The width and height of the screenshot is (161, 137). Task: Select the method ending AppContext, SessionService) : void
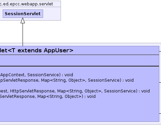[37, 75]
